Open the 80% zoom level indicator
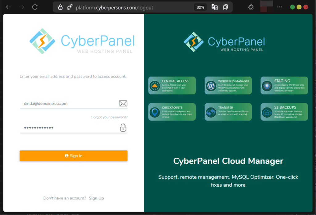Image resolution: width=316 pixels, height=215 pixels. click(200, 7)
